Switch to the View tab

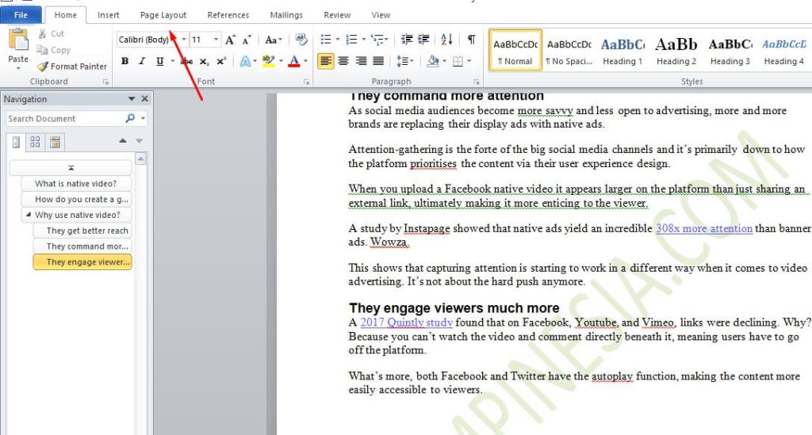tap(381, 15)
